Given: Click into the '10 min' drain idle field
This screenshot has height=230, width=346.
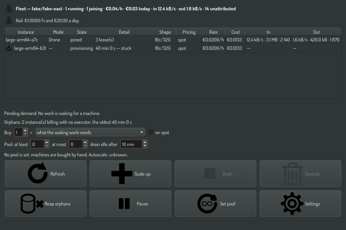Looking at the screenshot, I should click(131, 144).
